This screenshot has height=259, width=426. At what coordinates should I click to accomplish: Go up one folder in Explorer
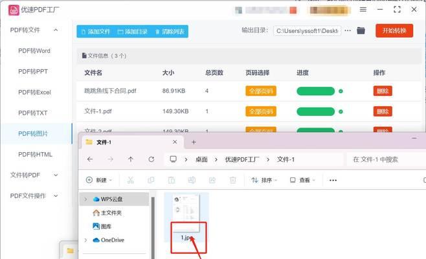(x=131, y=159)
